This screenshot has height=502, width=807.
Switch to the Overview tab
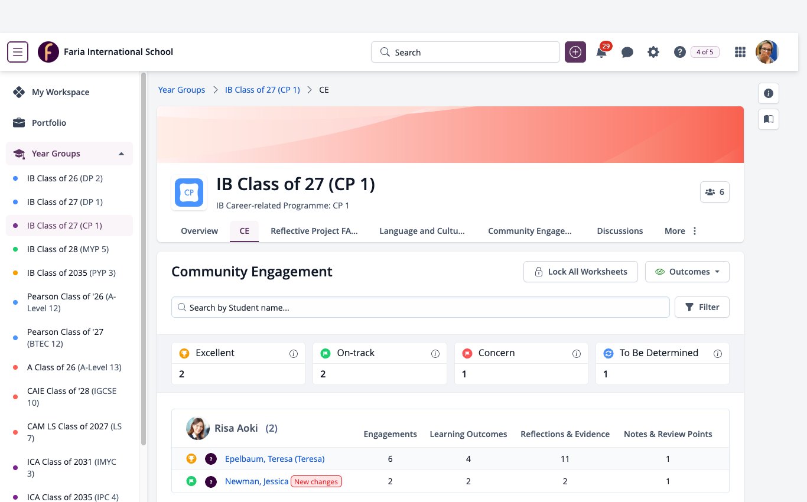[200, 231]
